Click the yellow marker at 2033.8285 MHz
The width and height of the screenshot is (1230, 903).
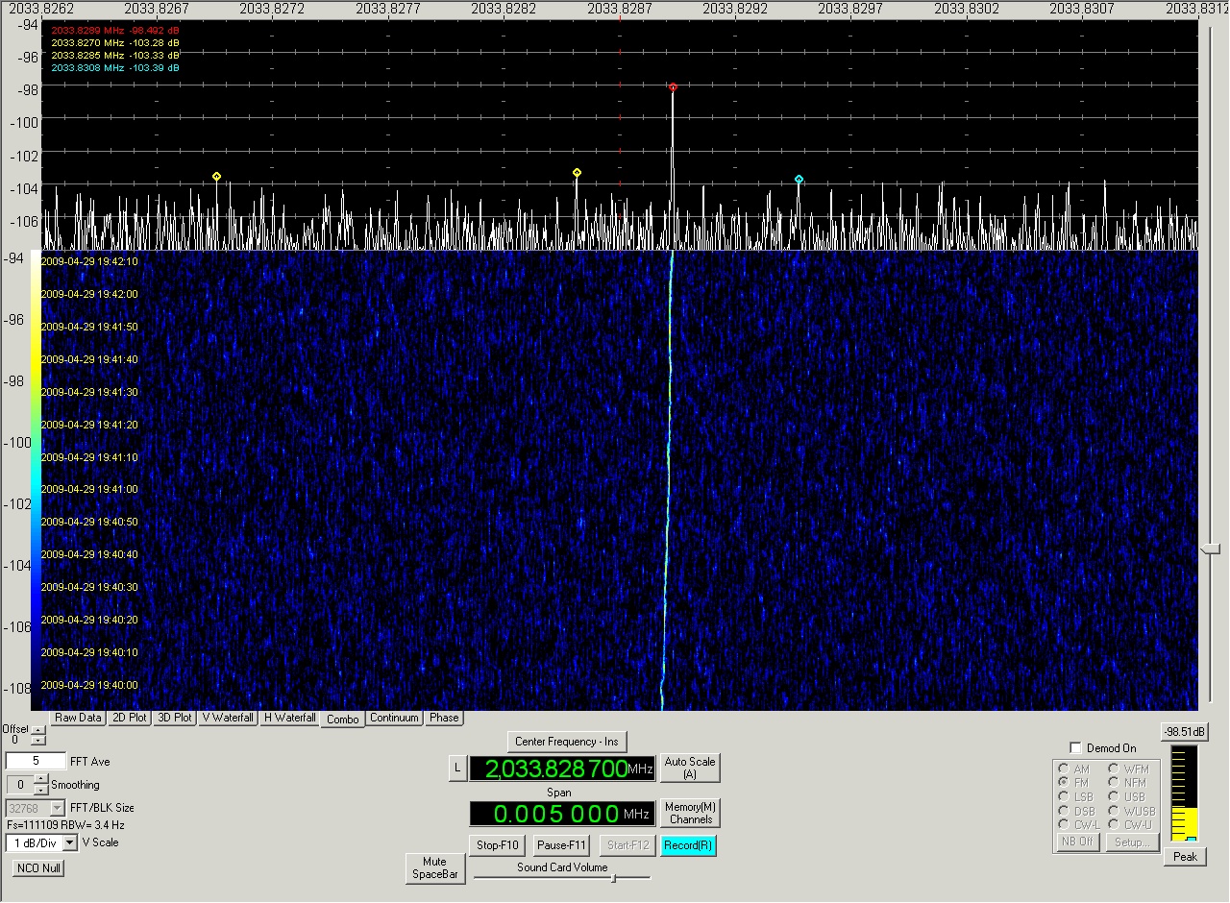(x=577, y=173)
